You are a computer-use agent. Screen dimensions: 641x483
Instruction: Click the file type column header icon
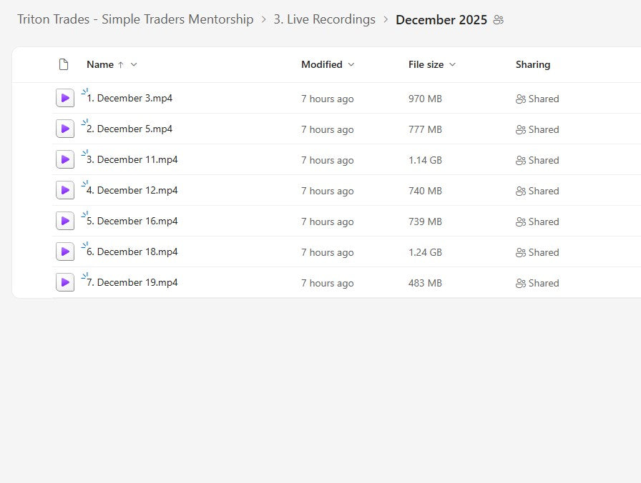(64, 65)
